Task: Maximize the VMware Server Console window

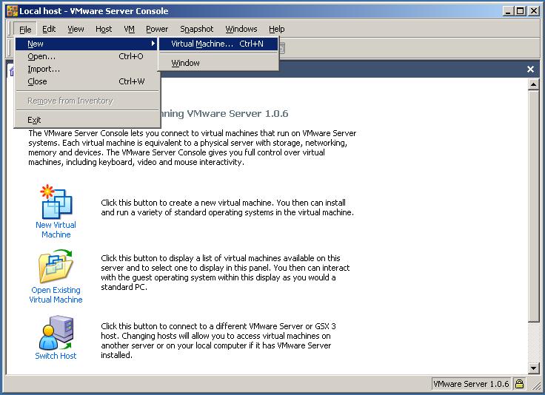Action: pos(521,11)
